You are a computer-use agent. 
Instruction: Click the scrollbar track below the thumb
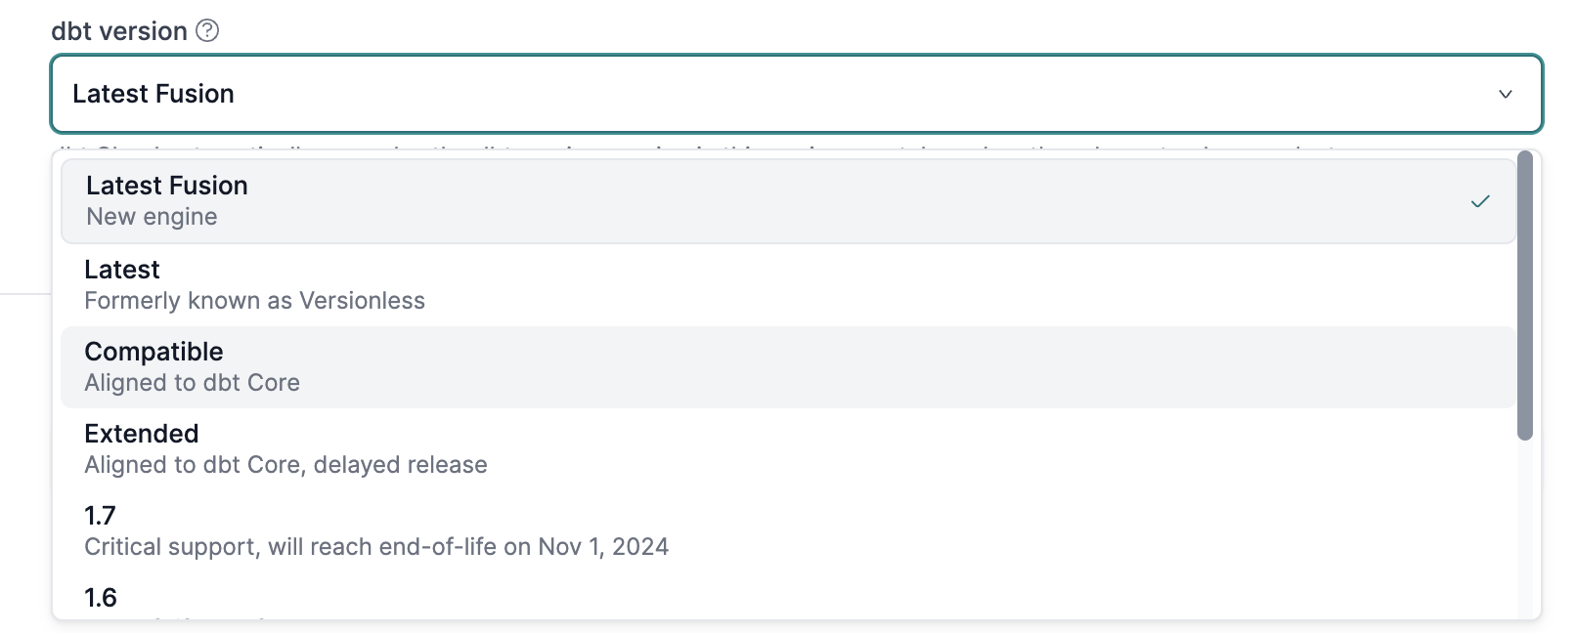(x=1525, y=527)
